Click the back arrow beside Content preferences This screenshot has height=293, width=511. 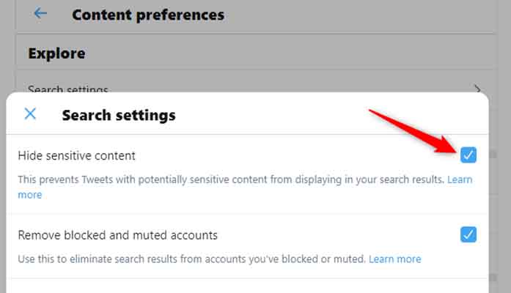pyautogui.click(x=40, y=13)
